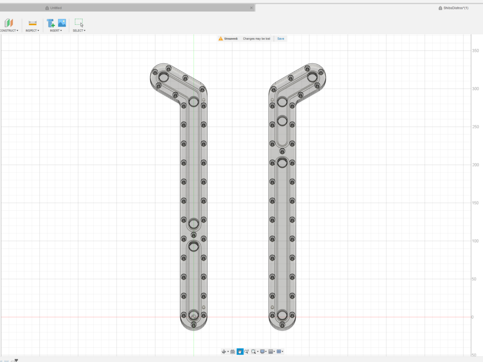Open the Inspect measure tool
483x362 pixels.
[32, 23]
